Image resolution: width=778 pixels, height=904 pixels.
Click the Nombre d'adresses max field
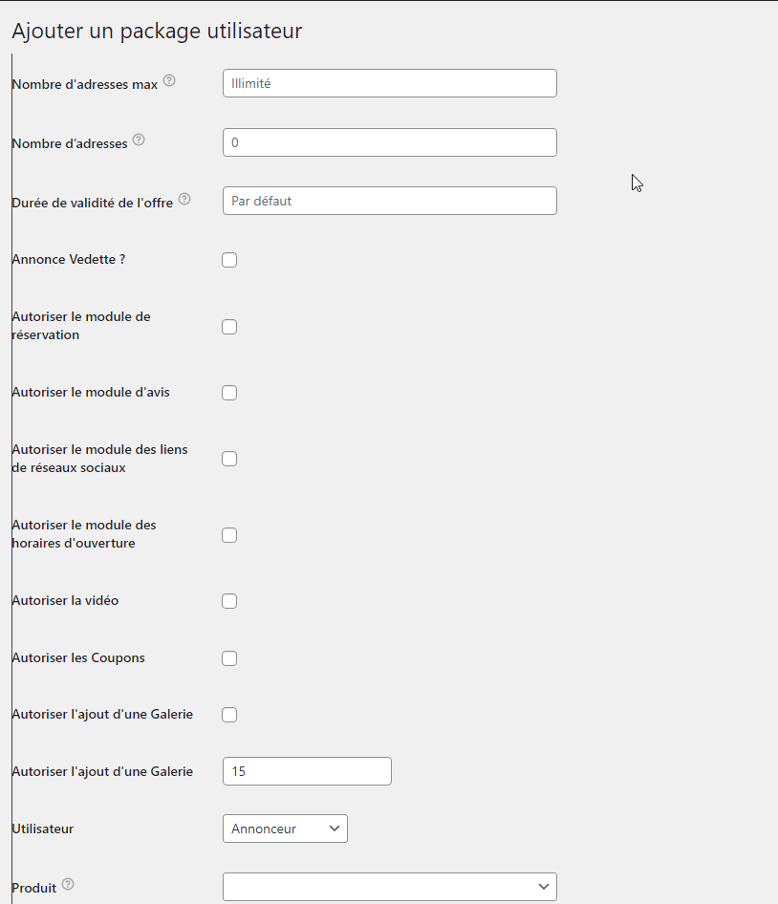click(389, 83)
